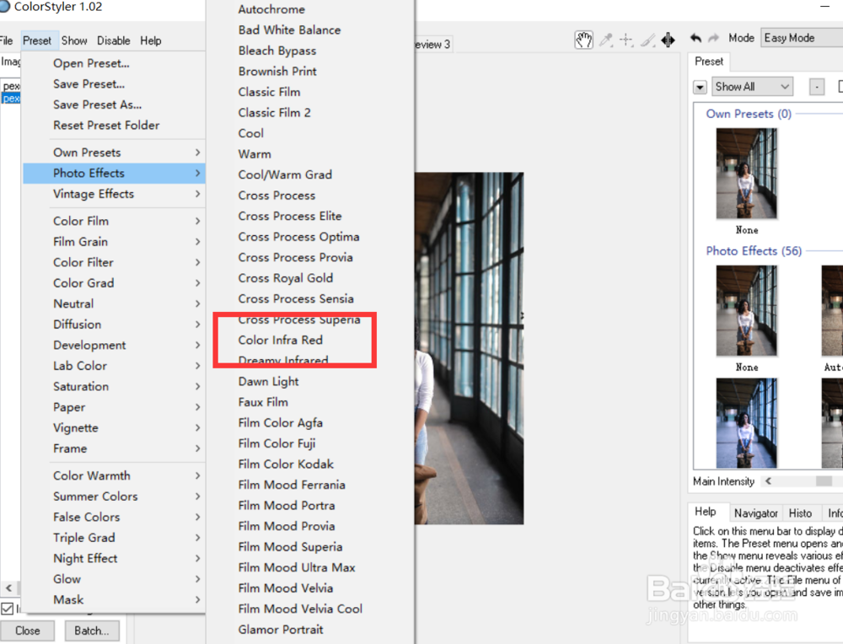This screenshot has height=644, width=843.
Task: Click the main preview image
Action: coord(469,348)
